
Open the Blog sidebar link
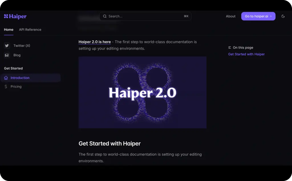pyautogui.click(x=17, y=55)
